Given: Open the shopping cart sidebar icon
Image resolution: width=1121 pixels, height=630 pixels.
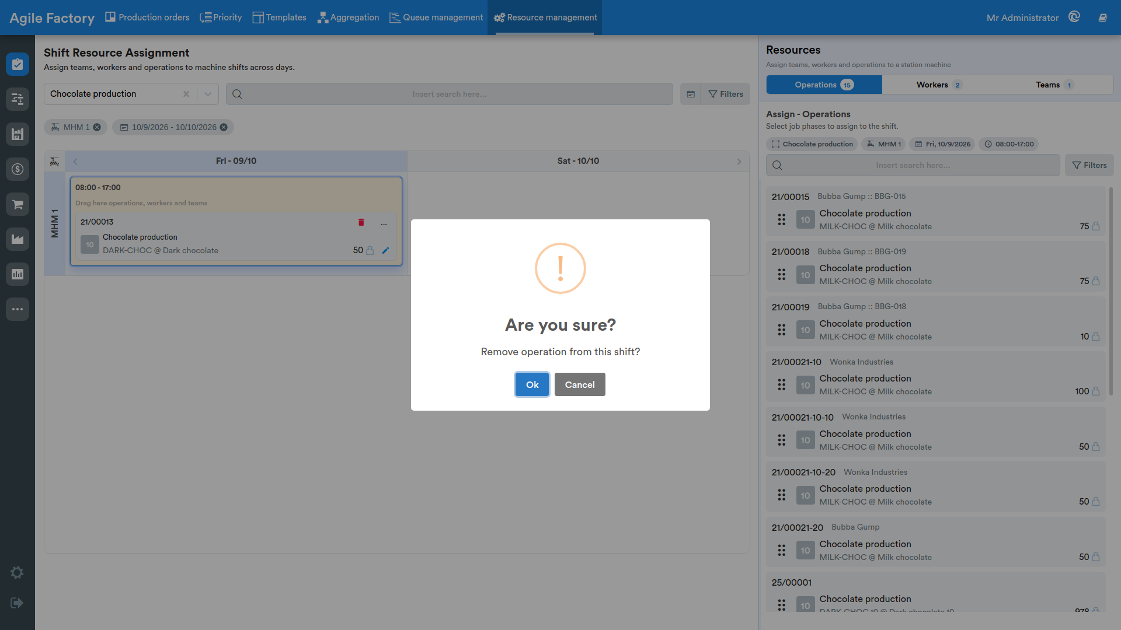Looking at the screenshot, I should tap(18, 204).
